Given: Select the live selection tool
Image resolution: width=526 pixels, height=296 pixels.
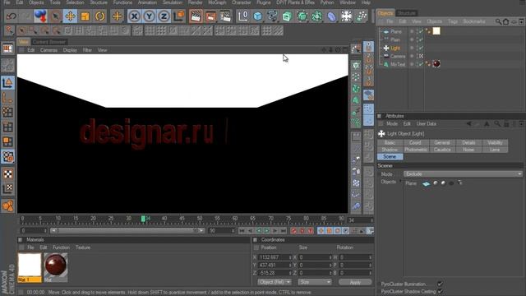Looking at the screenshot, I should tap(55, 16).
